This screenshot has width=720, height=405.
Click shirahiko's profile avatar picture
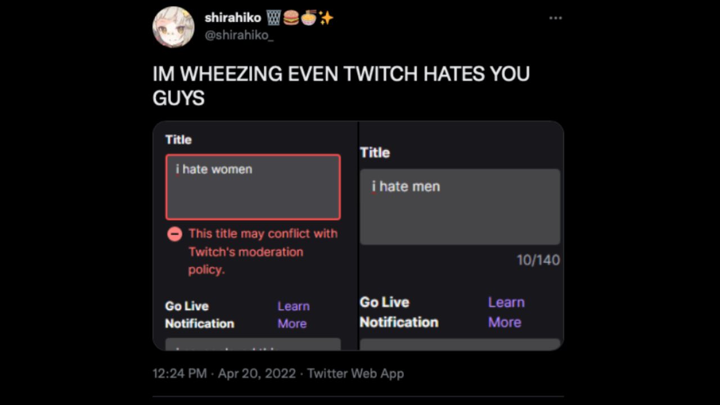173,27
